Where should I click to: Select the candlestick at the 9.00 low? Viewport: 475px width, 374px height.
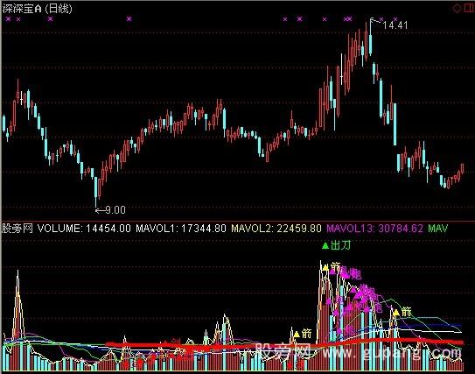coord(95,188)
